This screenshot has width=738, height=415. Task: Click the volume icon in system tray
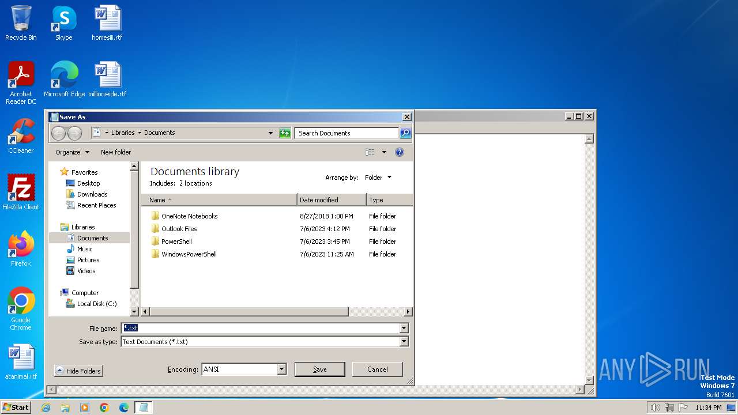[x=655, y=408]
